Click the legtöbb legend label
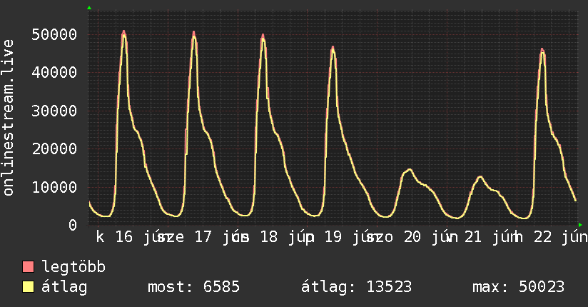This screenshot has height=307, width=588. coord(73,267)
